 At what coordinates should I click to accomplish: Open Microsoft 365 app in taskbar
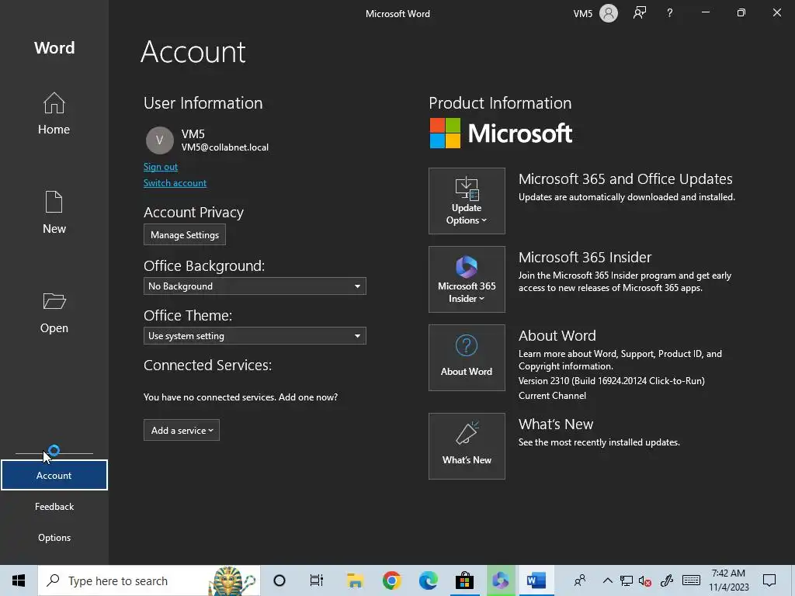click(501, 580)
